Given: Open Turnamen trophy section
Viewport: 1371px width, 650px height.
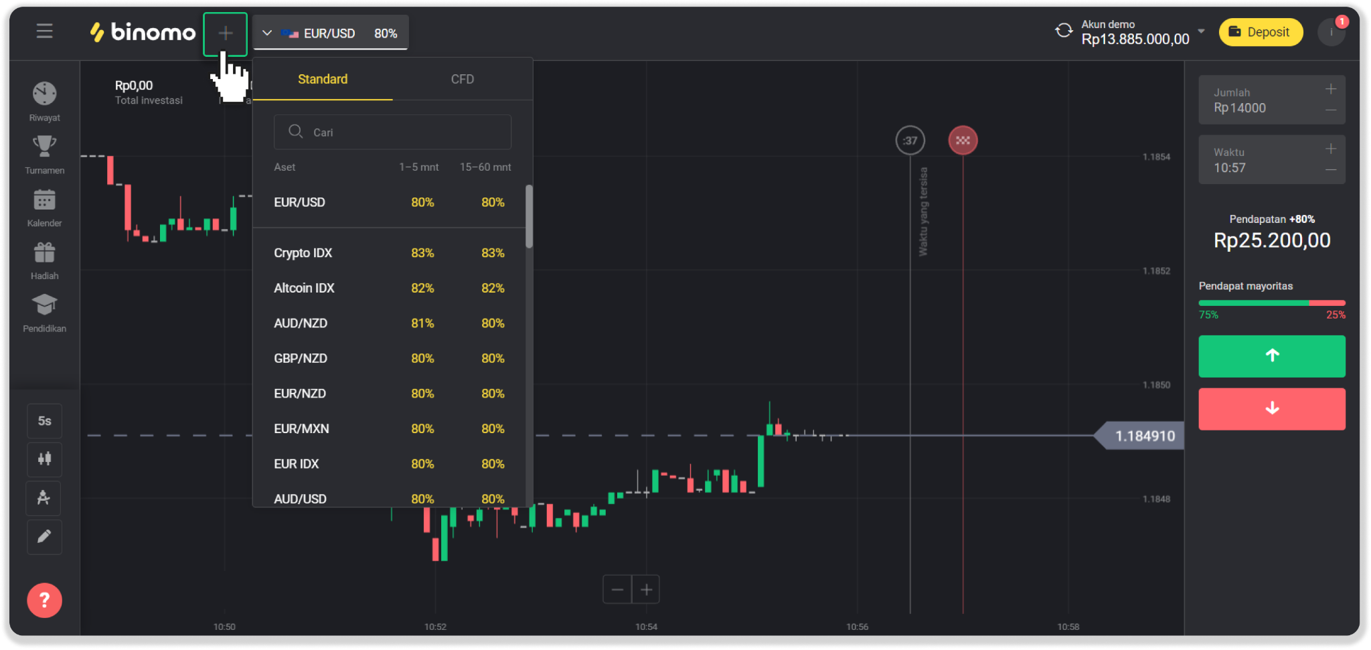Looking at the screenshot, I should (x=44, y=155).
